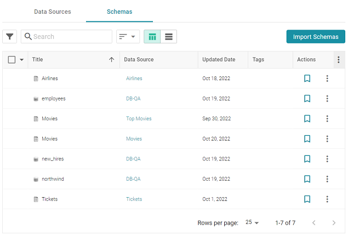Switch to the Data Sources tab
This screenshot has width=348, height=235.
pos(52,12)
